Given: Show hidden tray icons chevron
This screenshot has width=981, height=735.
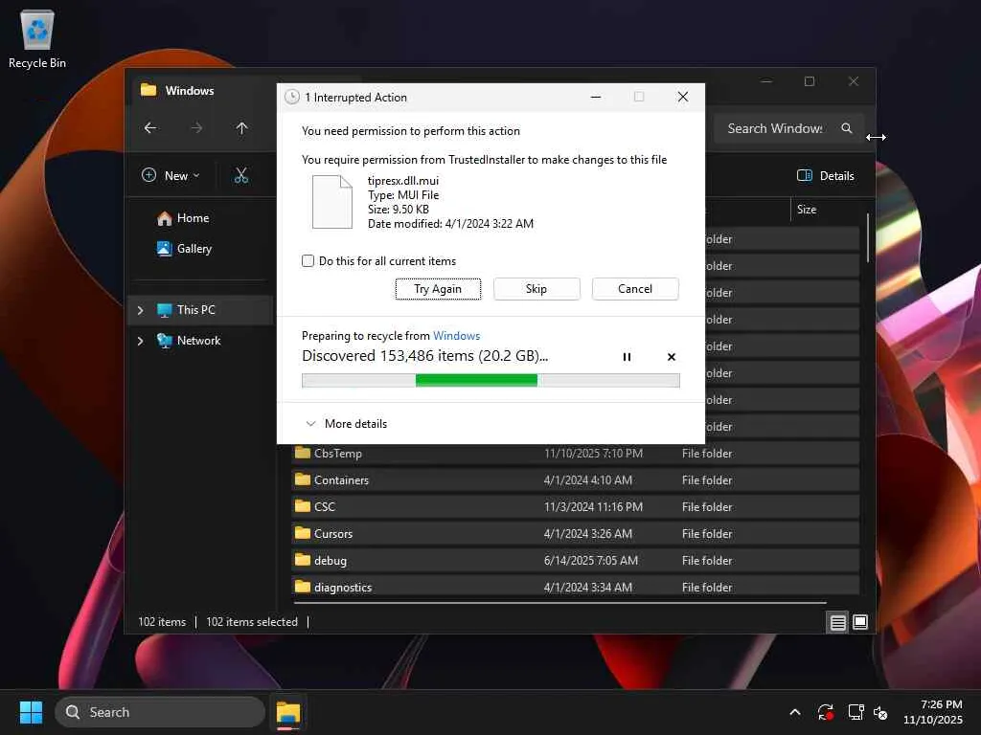Looking at the screenshot, I should tap(795, 712).
